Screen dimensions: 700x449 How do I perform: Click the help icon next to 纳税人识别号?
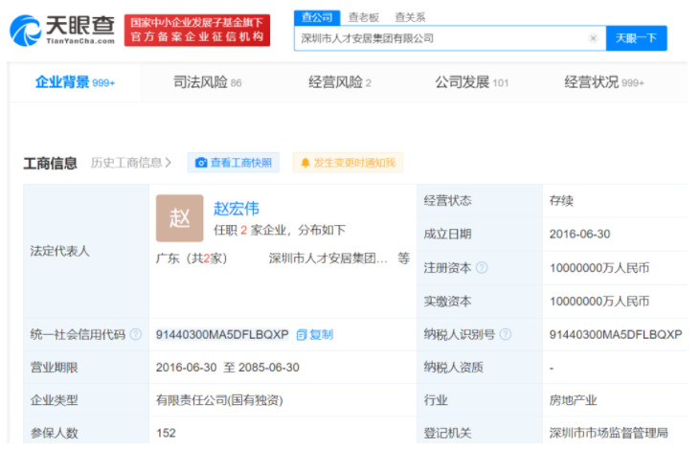point(506,334)
